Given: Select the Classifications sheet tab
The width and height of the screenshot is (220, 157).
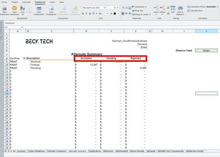Looking at the screenshot, I should click(x=95, y=151).
